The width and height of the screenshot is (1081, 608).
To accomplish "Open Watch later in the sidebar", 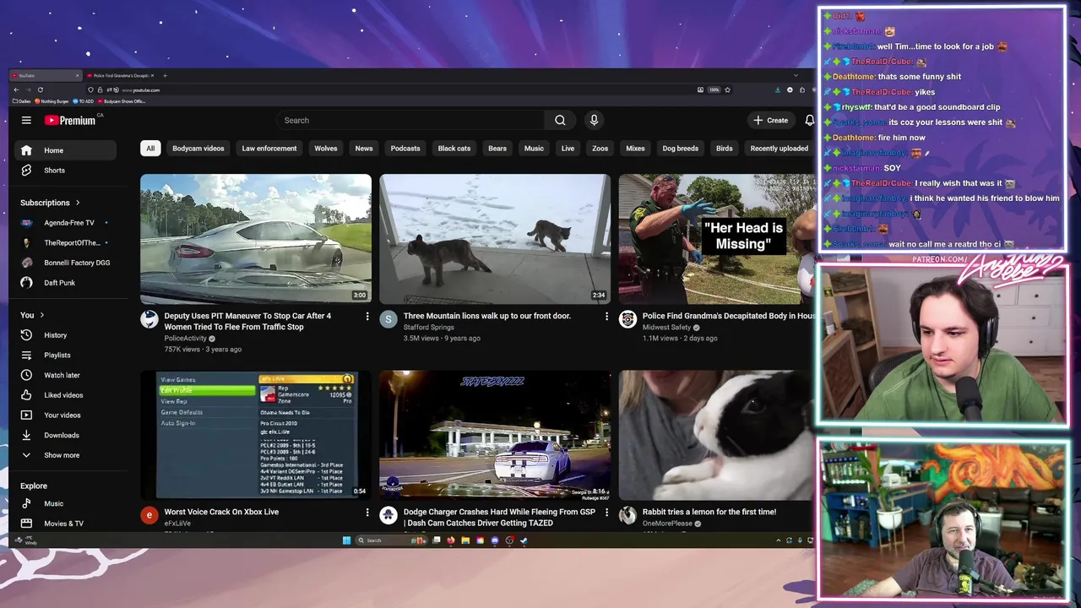I will [65, 375].
